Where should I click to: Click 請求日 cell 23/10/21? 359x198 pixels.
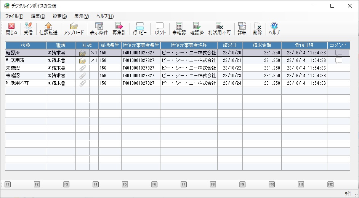(230, 60)
